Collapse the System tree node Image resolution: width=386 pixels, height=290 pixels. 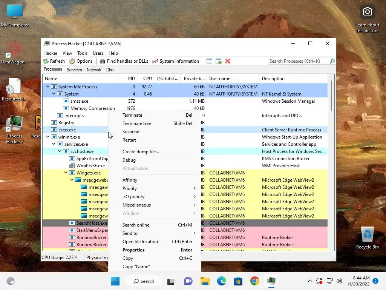[54, 94]
